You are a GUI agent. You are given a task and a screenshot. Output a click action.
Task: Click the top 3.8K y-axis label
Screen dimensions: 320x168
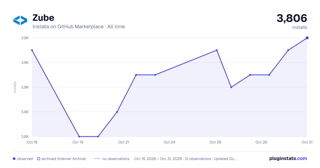(25, 38)
